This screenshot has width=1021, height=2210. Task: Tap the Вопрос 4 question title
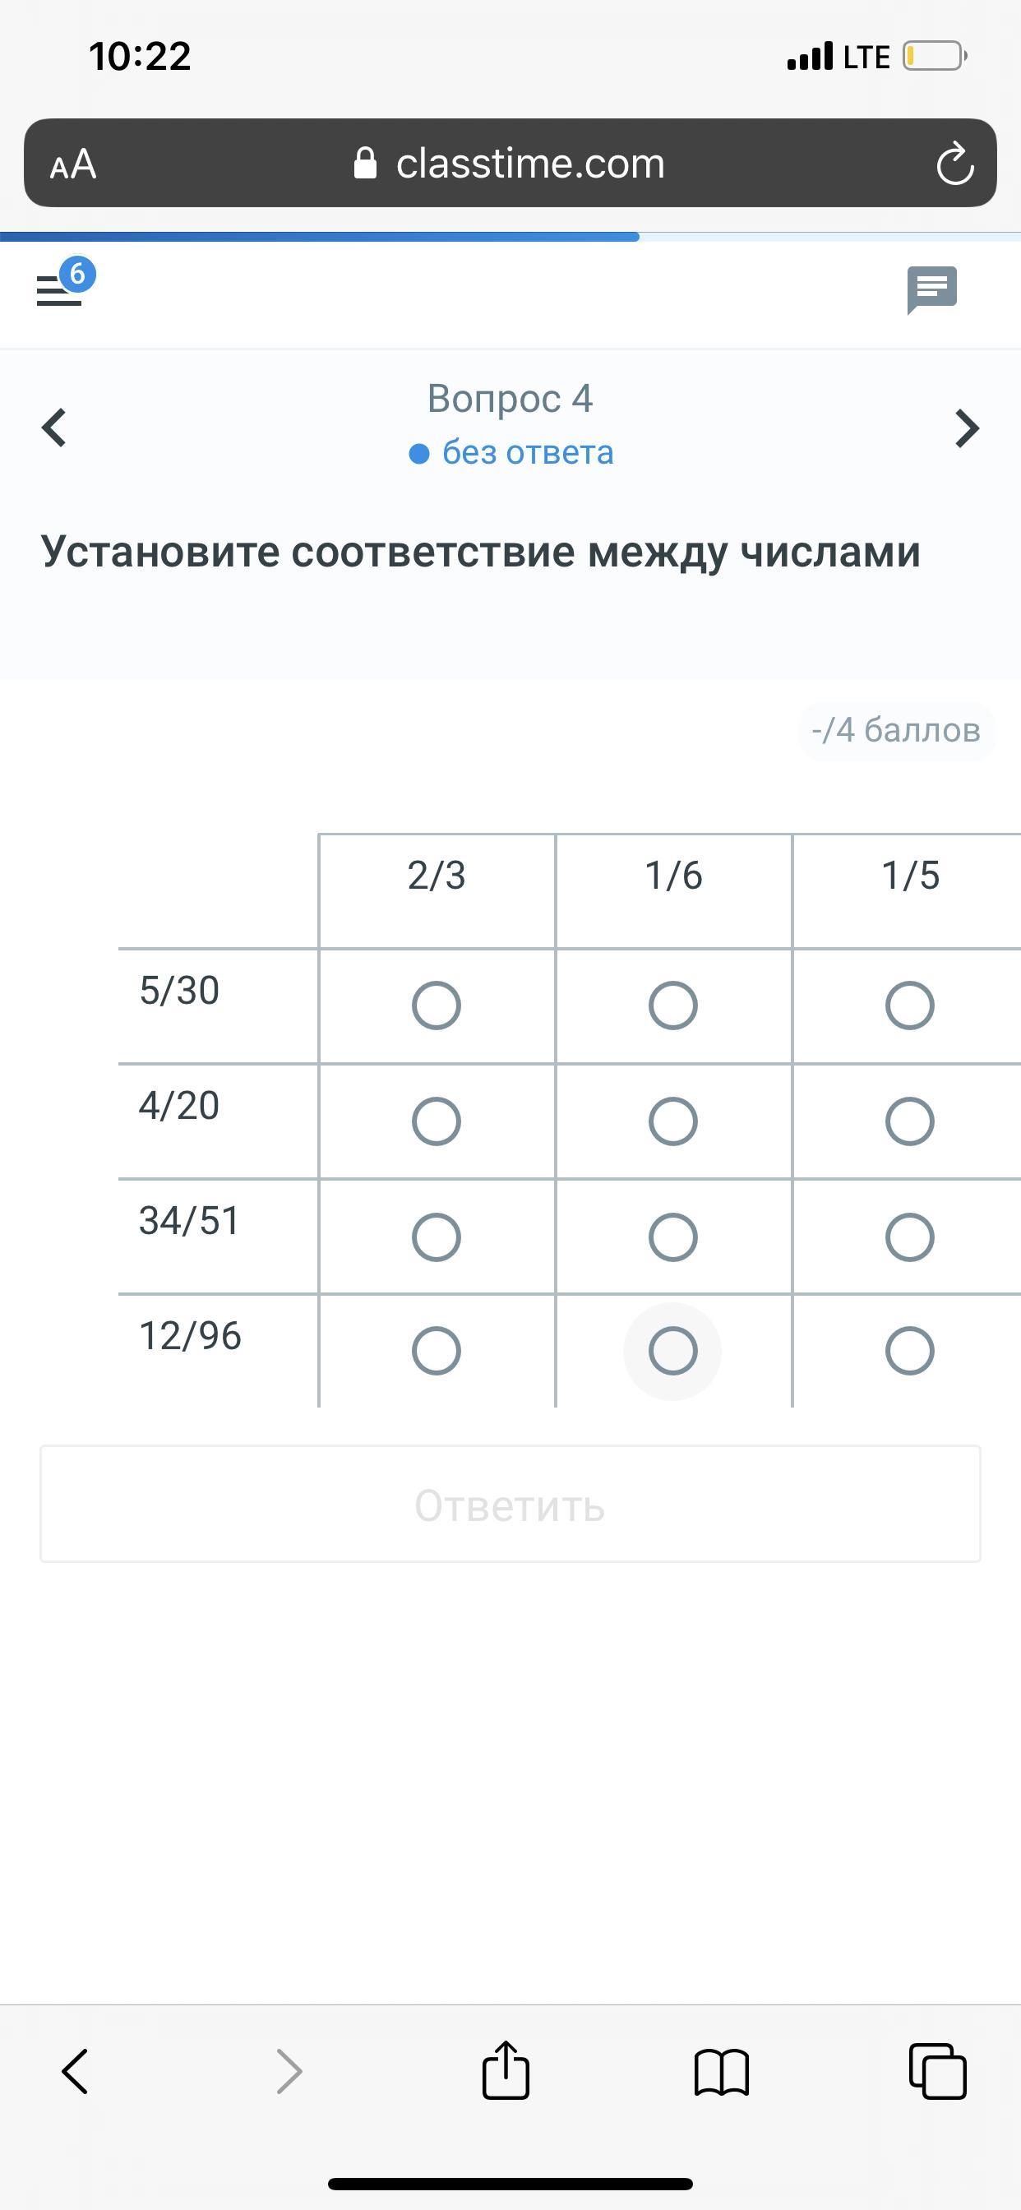coord(510,399)
